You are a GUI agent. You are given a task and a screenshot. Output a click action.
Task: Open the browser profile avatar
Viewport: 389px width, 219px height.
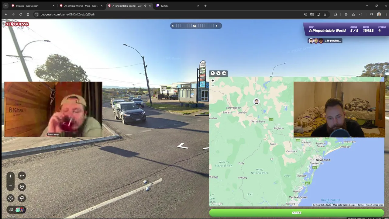(x=379, y=14)
